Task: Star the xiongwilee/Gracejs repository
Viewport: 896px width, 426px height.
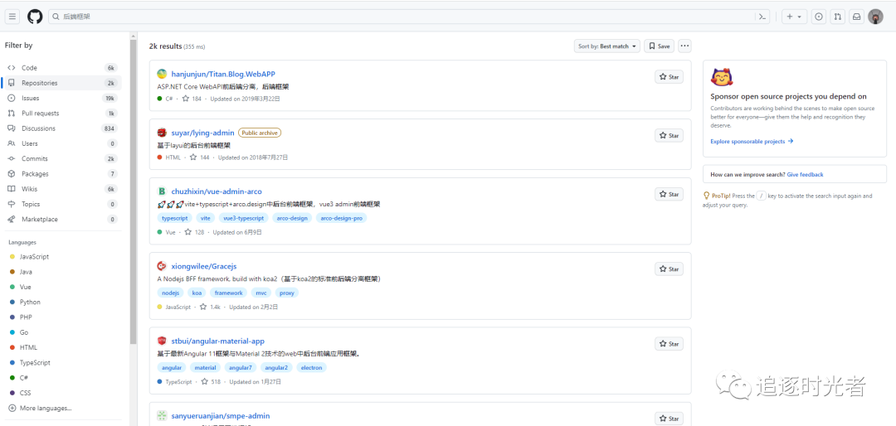Action: point(669,269)
